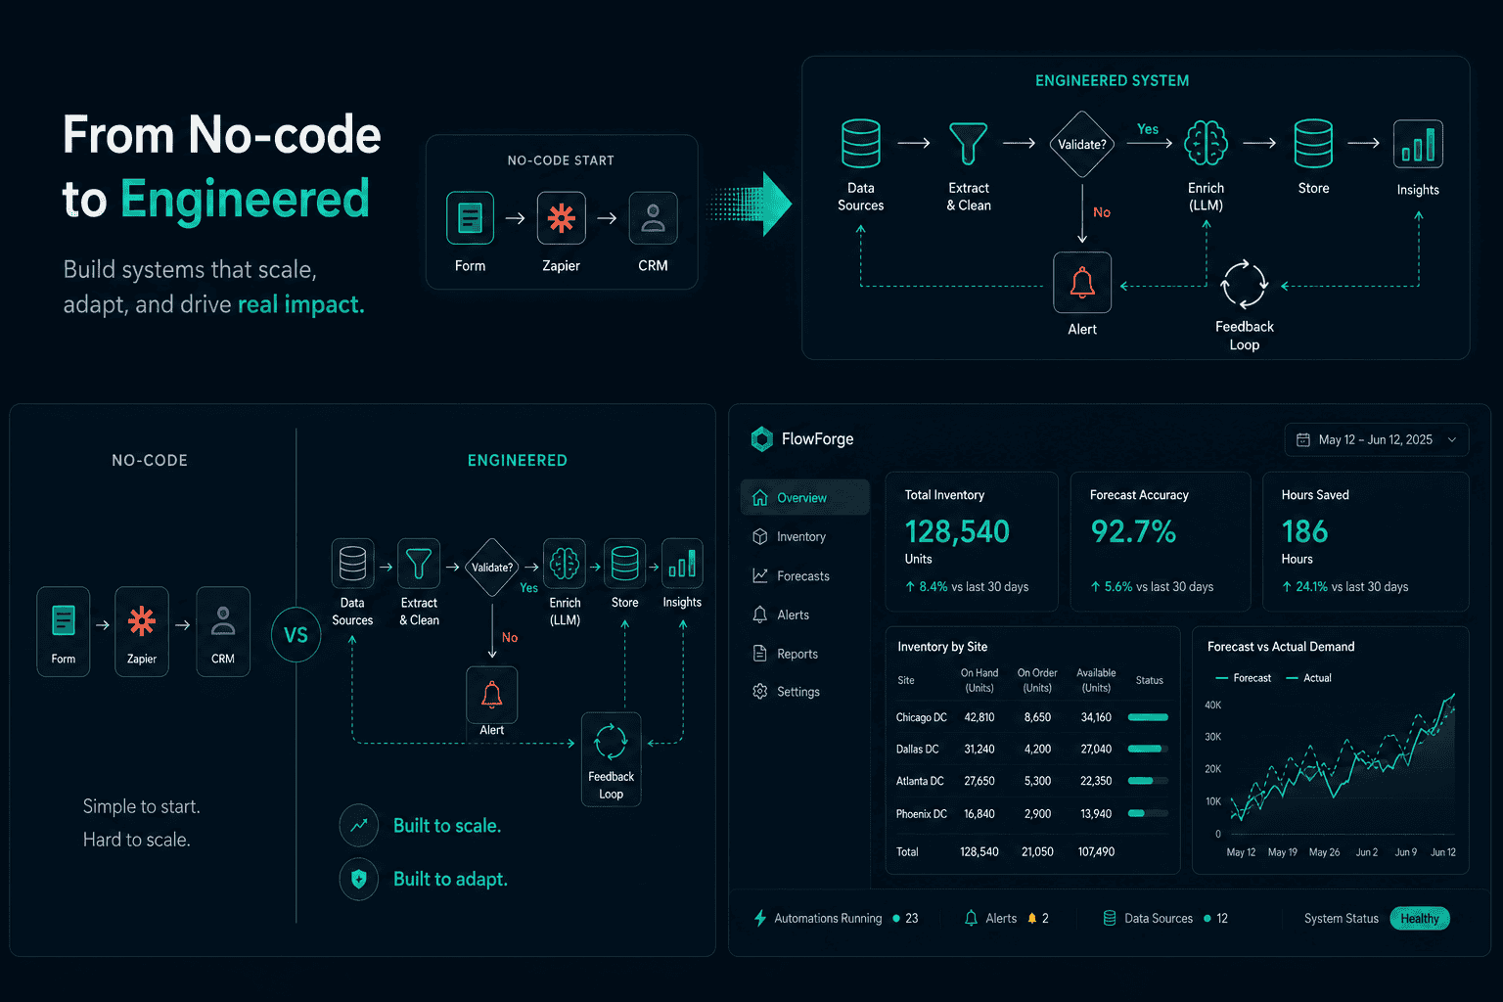Click Phoenix DC status bar
Screen dimensions: 1503x1002
pos(1148,813)
